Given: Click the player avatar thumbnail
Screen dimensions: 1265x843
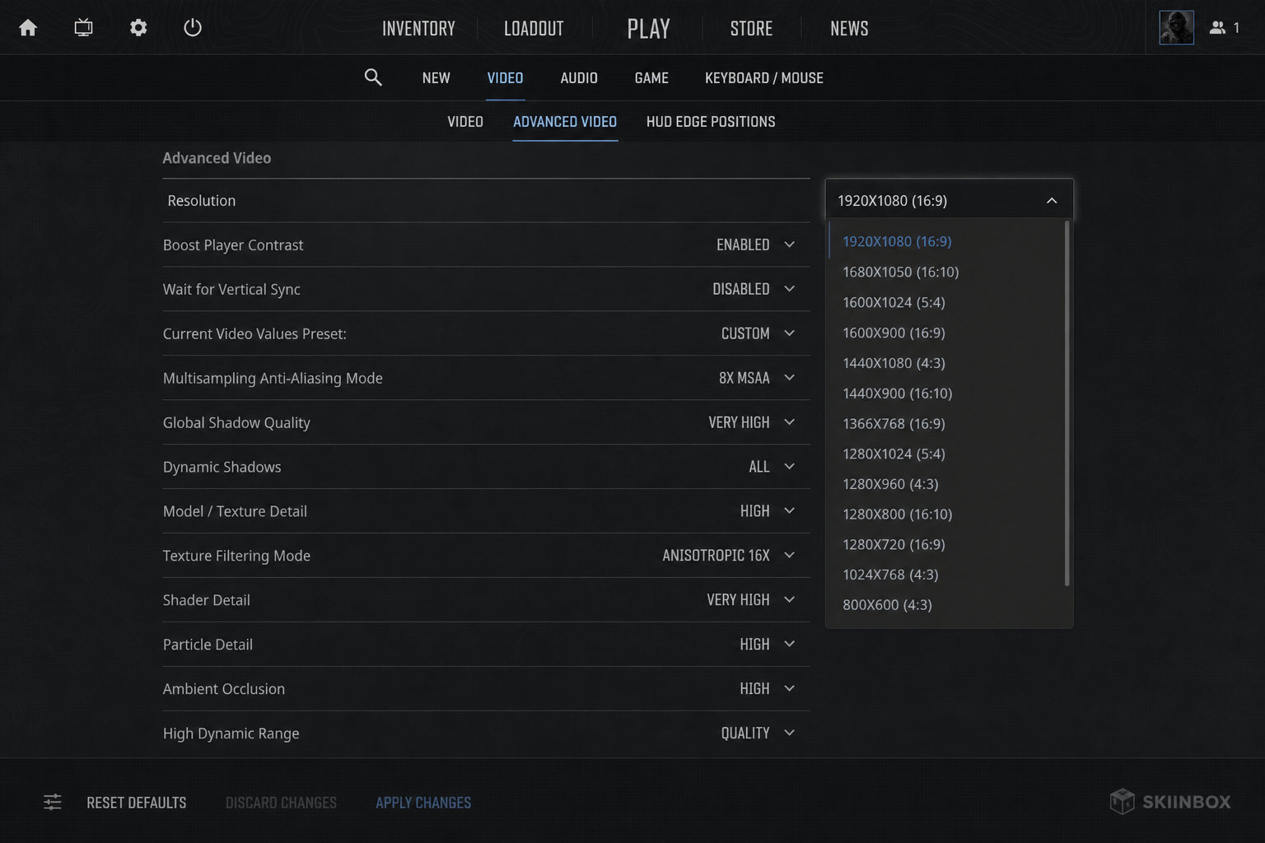Looking at the screenshot, I should (x=1176, y=28).
